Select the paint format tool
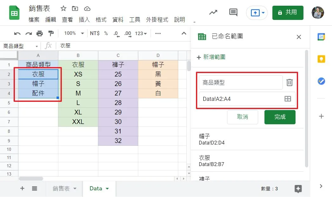Image resolution: width=332 pixels, height=197 pixels. 51,34
